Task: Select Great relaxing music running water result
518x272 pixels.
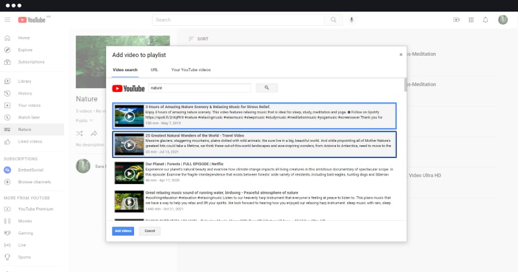Action: tap(254, 201)
